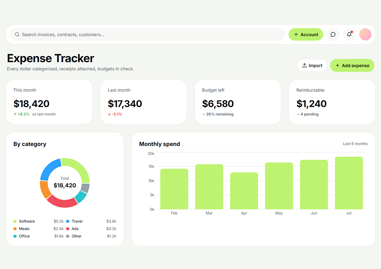This screenshot has width=381, height=269.
Task: Click the plus icon in Account button
Action: 296,34
